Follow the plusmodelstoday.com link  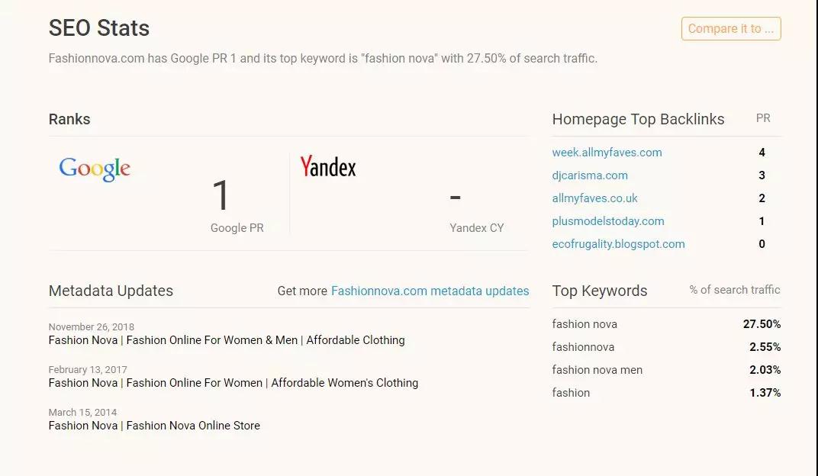click(x=607, y=221)
